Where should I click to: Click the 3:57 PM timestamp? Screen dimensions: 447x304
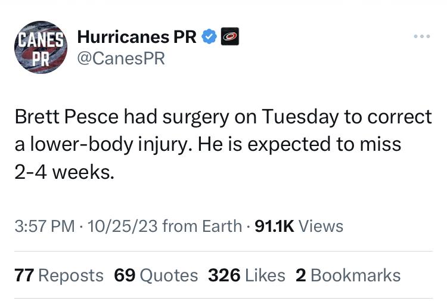point(45,227)
